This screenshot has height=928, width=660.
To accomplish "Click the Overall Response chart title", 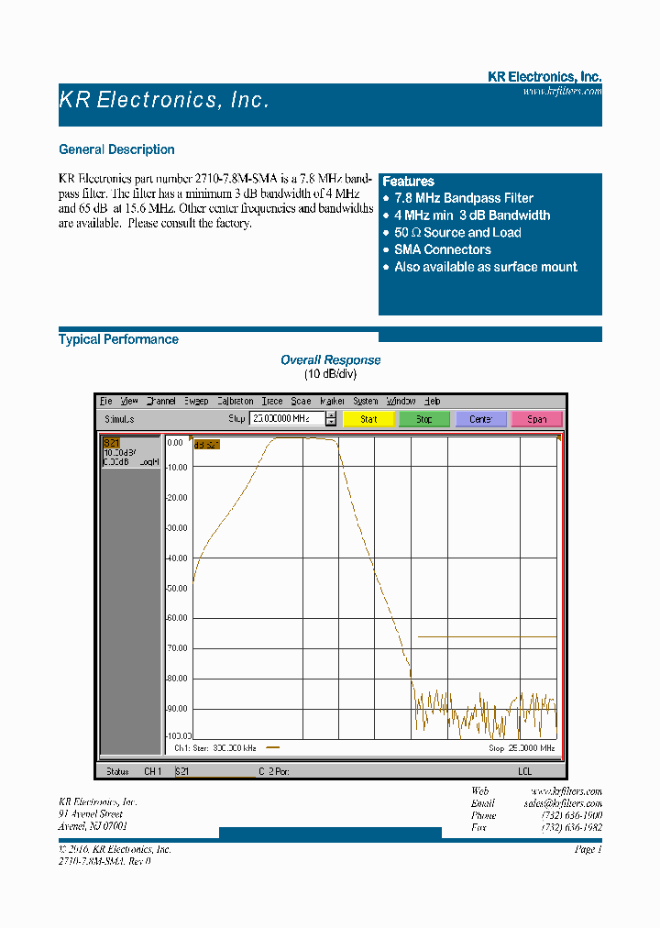I will [x=331, y=359].
